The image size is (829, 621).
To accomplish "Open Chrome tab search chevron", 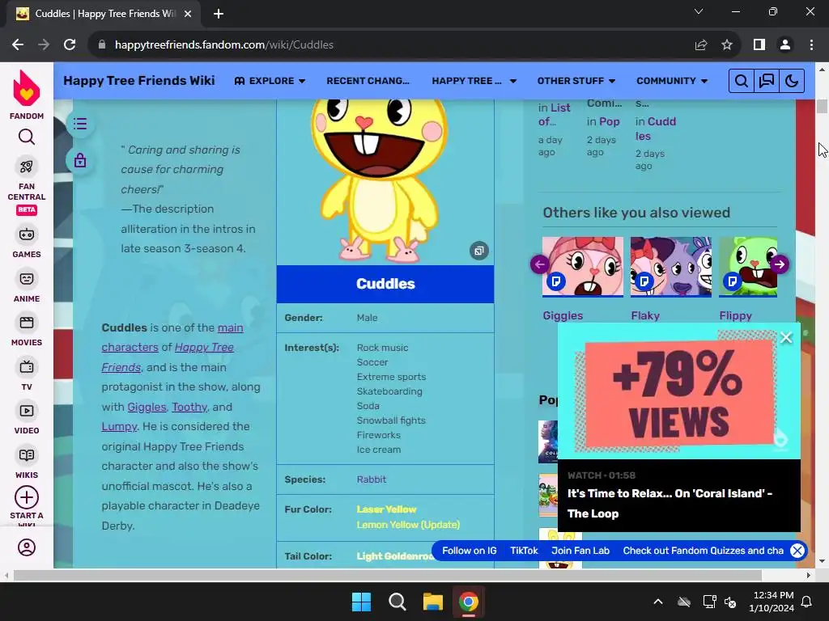I will (x=699, y=11).
